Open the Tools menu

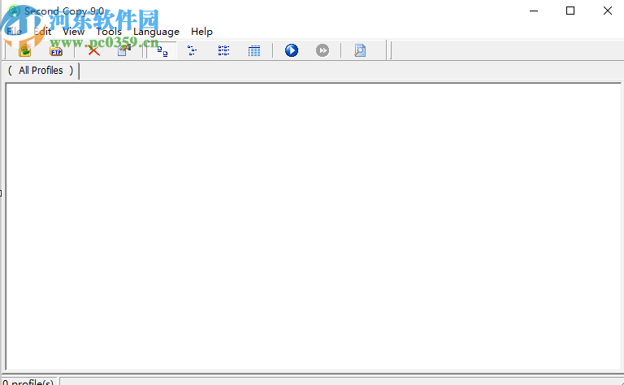point(109,32)
